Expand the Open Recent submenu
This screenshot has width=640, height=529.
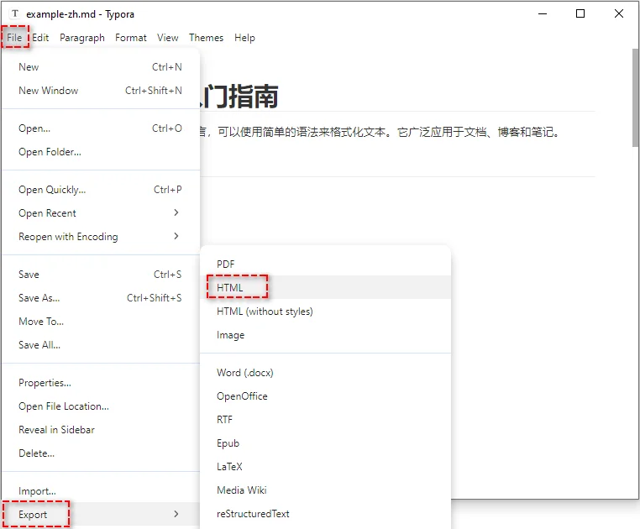(101, 213)
